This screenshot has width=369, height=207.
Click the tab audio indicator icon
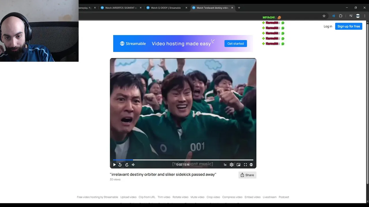pos(334,16)
